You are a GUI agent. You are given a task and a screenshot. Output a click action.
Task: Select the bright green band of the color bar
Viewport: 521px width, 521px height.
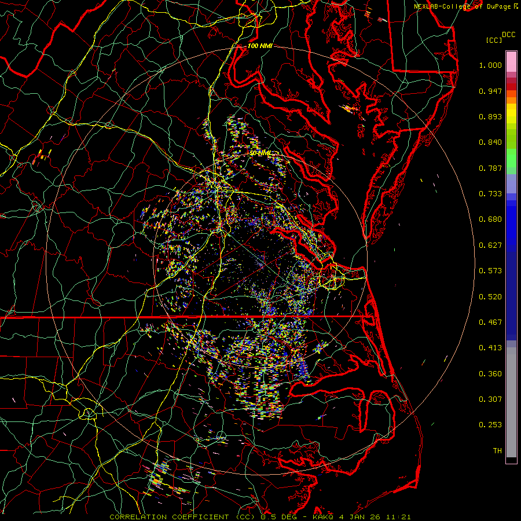(x=511, y=161)
